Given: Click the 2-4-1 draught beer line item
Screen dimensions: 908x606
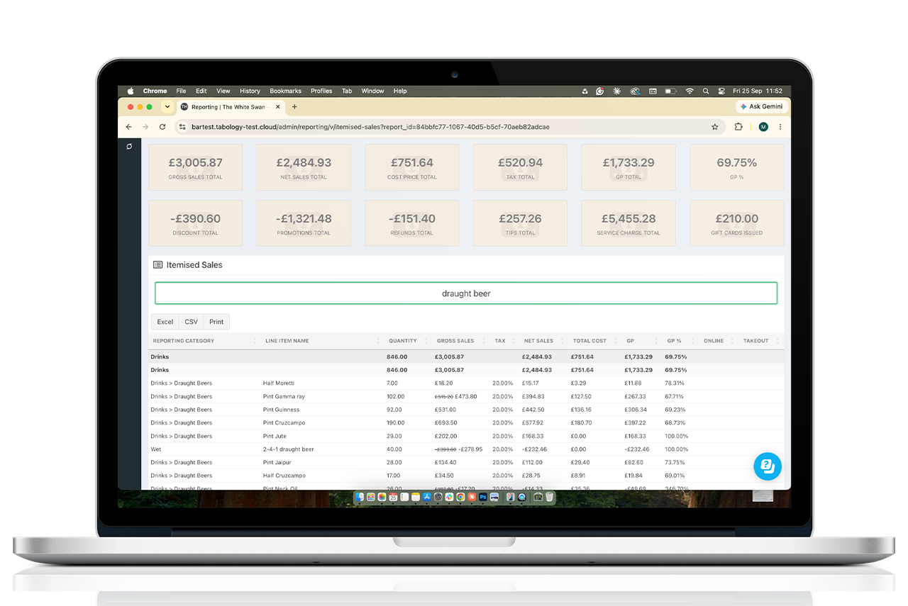Looking at the screenshot, I should pos(288,449).
